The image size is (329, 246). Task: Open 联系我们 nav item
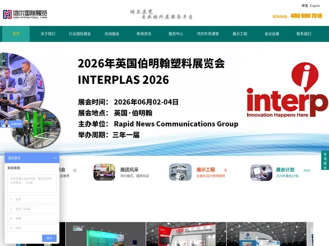click(304, 34)
